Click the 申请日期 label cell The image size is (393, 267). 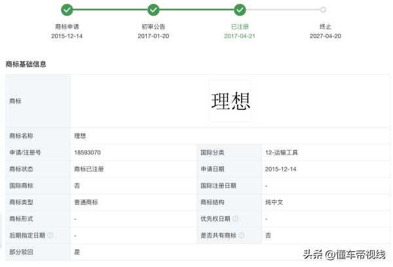pos(229,169)
